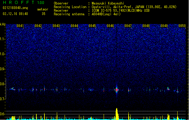Click the 0847 time marker
This screenshot has height=120, width=189.
pyautogui.click(x=128, y=26)
